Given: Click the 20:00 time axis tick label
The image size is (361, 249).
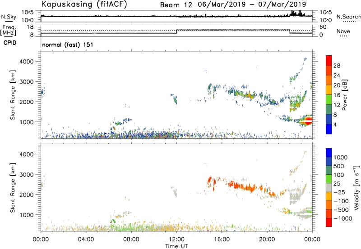Looking at the screenshot, I should pyautogui.click(x=267, y=240).
